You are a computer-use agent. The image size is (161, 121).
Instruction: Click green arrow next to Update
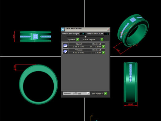pos(78,40)
